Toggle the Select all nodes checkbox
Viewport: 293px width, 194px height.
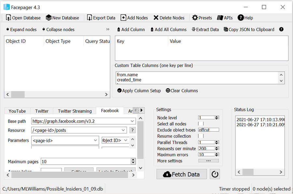(x=201, y=124)
